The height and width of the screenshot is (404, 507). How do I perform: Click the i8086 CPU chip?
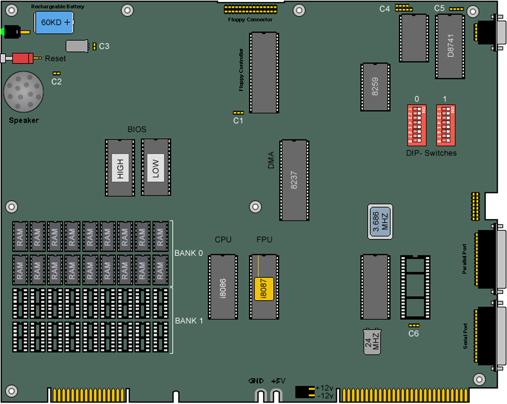tap(222, 287)
